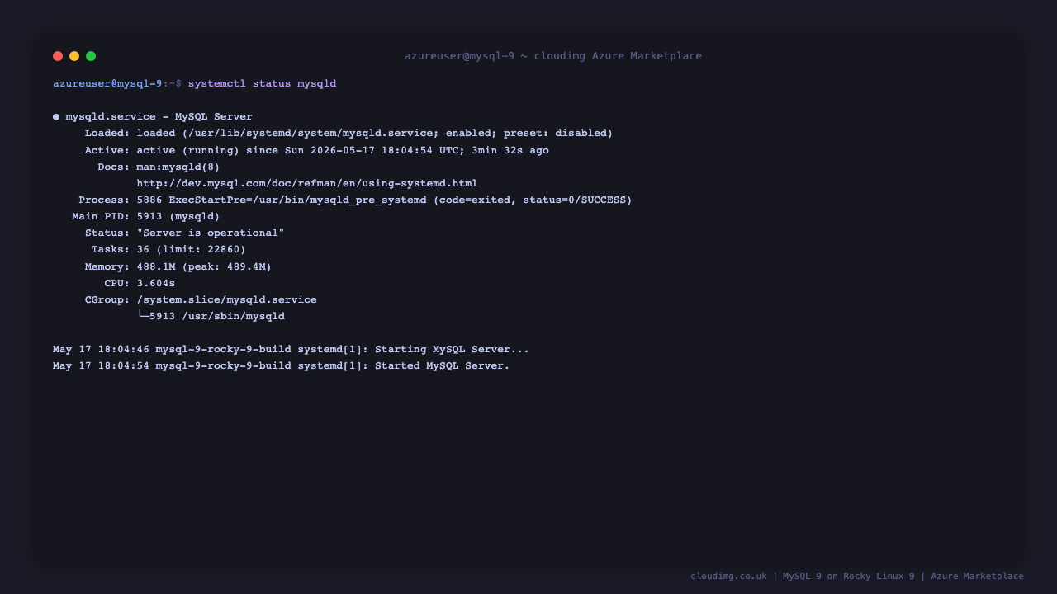
Task: Click the yellow minimize window dot
Action: [74, 56]
